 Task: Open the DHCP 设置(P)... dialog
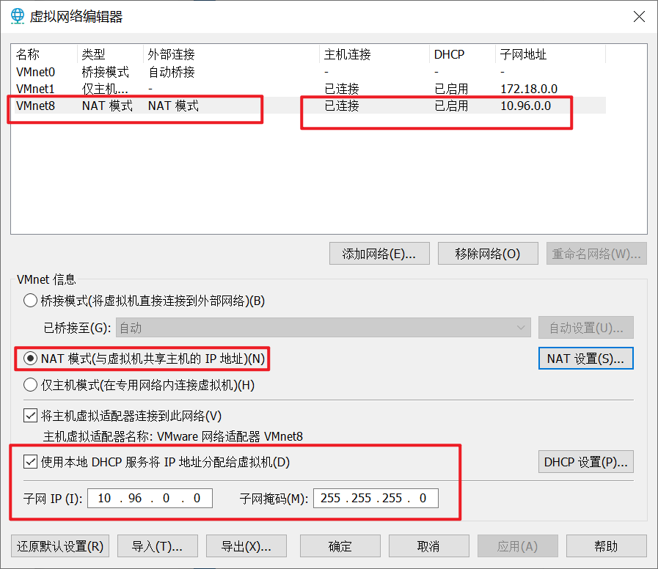(x=585, y=462)
